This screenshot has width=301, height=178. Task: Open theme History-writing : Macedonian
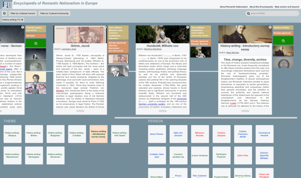(12, 155)
